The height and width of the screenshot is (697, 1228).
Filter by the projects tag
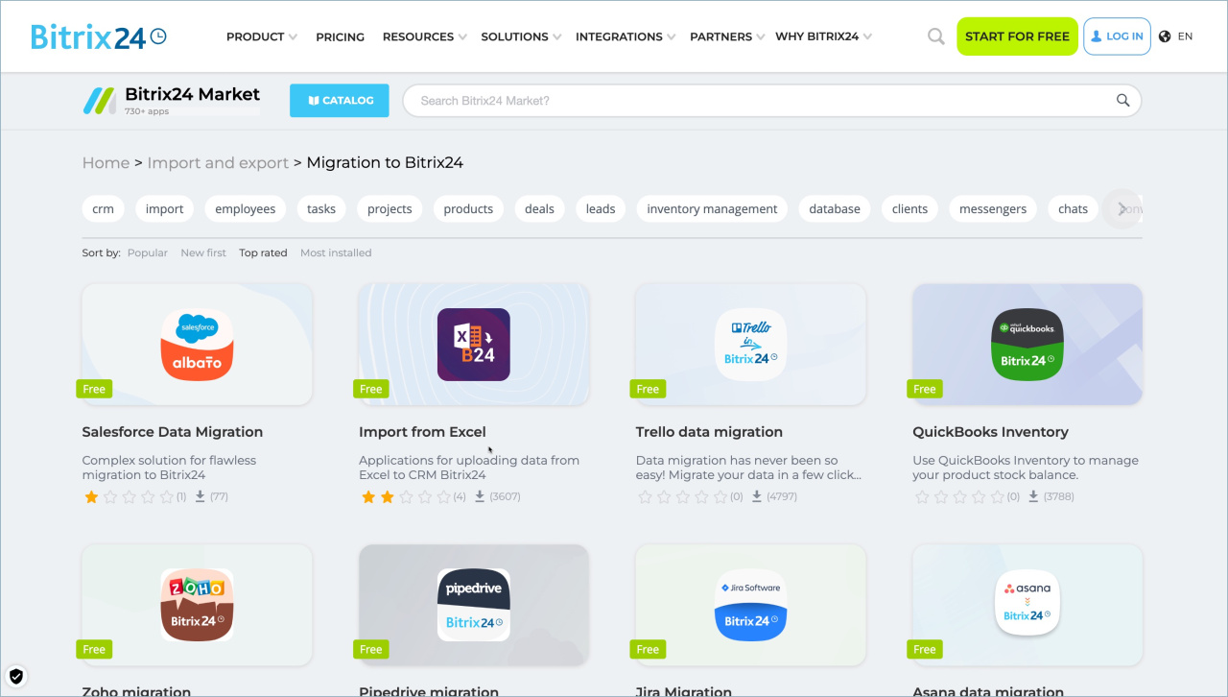pyautogui.click(x=390, y=209)
